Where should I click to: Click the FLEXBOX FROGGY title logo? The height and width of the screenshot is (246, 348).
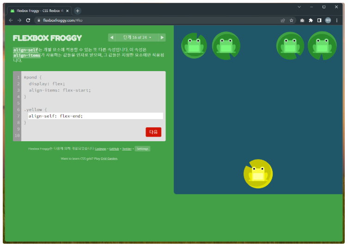click(x=47, y=38)
